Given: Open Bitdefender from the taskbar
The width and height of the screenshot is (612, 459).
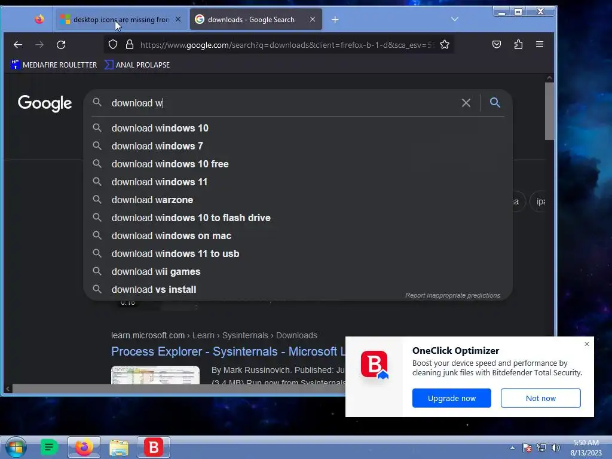Looking at the screenshot, I should click(x=154, y=447).
